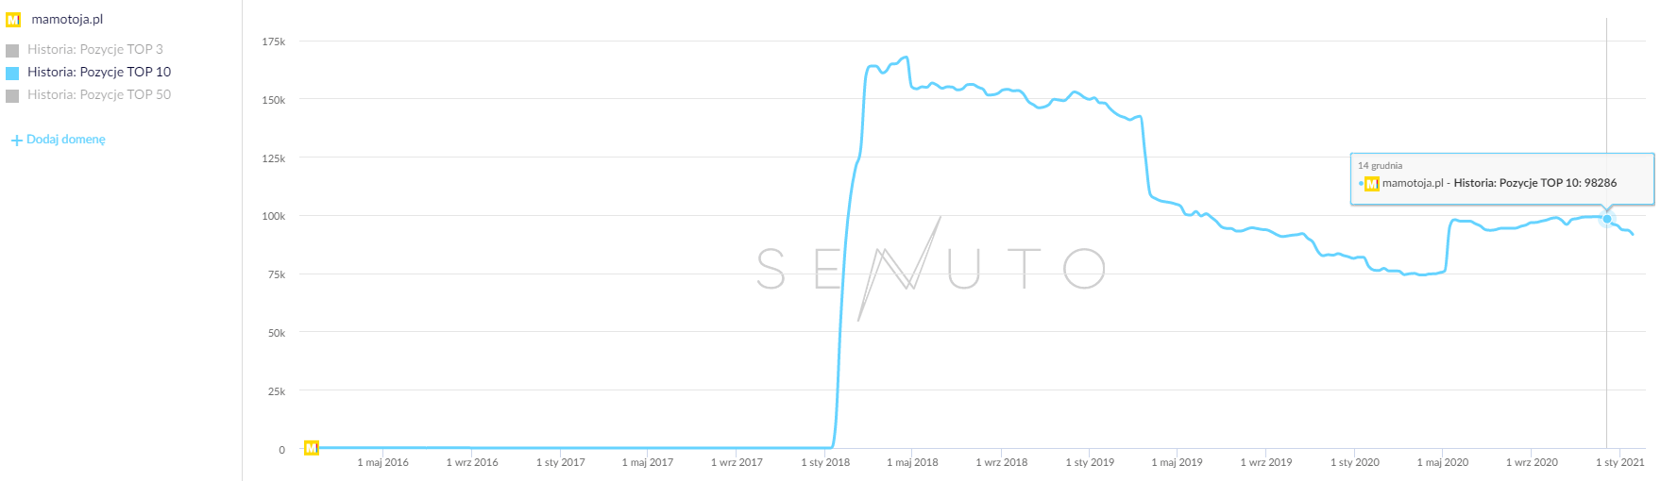This screenshot has width=1661, height=481.
Task: Click the Senuto watermark logo in the chart
Action: tap(930, 269)
